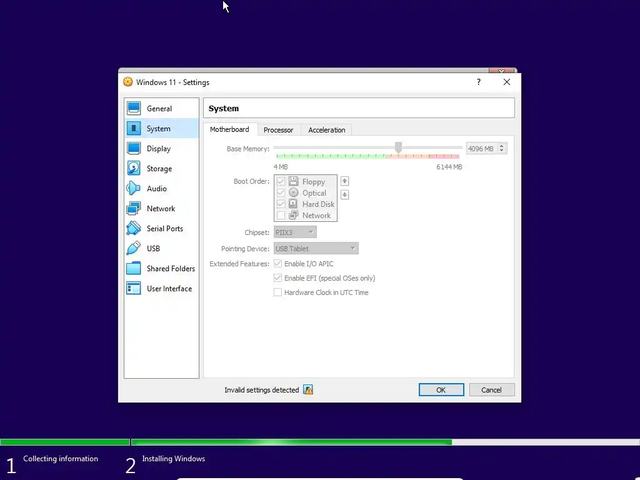Open the User Interface icon

[x=134, y=288]
